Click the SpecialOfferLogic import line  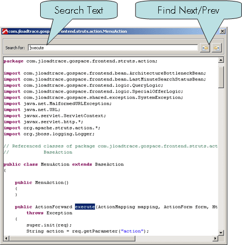tap(93, 91)
